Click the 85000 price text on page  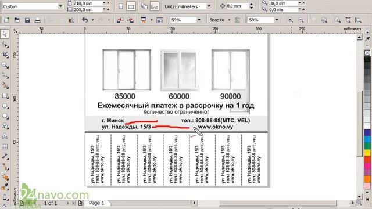point(125,96)
